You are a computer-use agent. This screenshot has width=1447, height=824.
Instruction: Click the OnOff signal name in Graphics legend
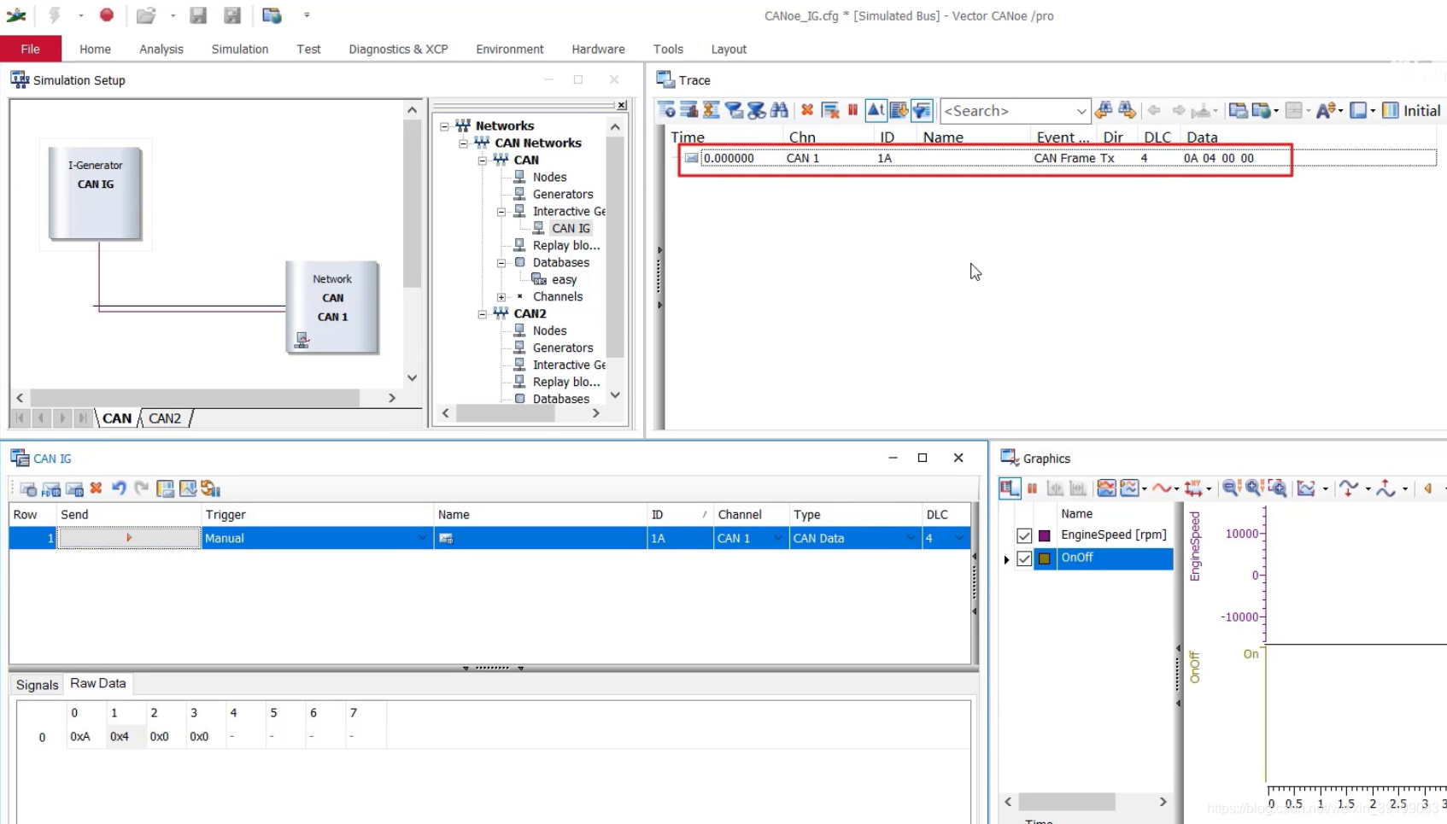click(x=1077, y=558)
